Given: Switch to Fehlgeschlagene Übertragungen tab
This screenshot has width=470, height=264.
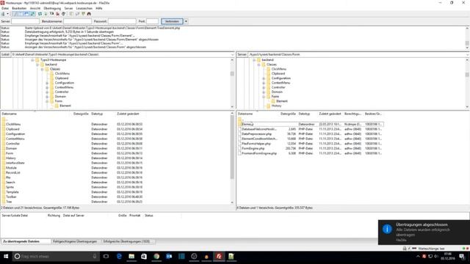Looking at the screenshot, I should click(75, 241).
